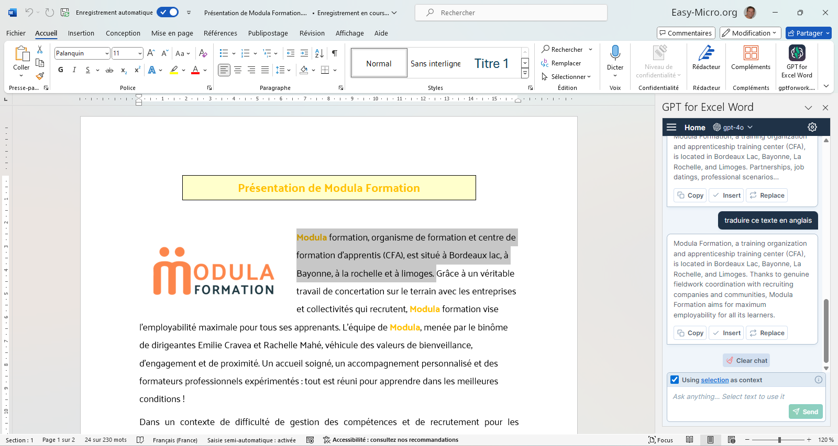
Task: Clear all formatting with the eraser icon
Action: click(203, 53)
